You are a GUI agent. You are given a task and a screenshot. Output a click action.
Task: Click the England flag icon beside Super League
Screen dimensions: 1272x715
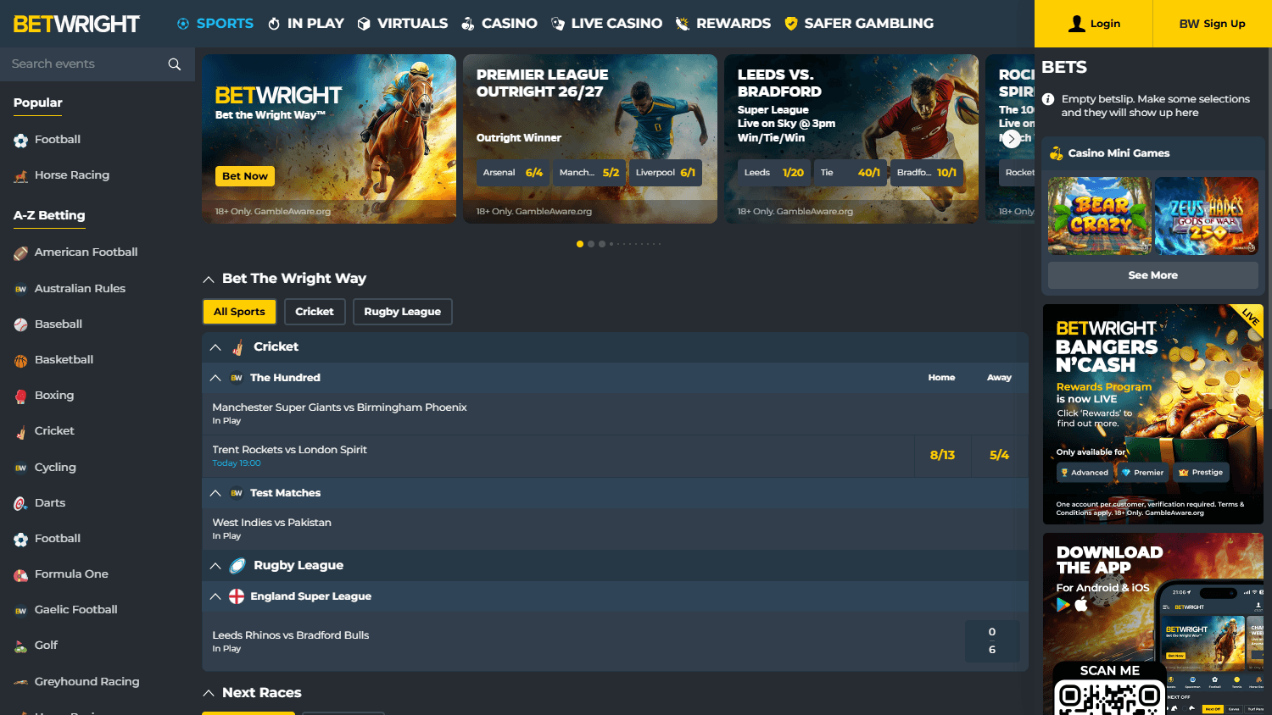coord(237,596)
